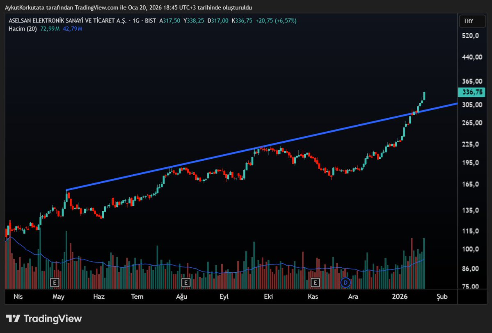
Task: Click the 42,79M volume average value
Action: pyautogui.click(x=73, y=29)
